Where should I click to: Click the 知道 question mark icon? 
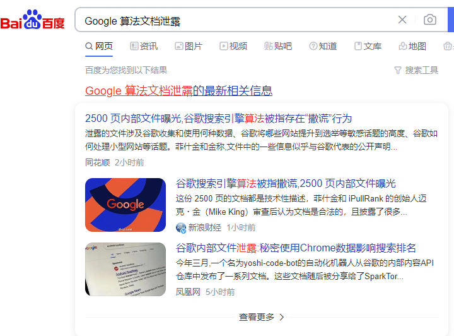tap(313, 46)
